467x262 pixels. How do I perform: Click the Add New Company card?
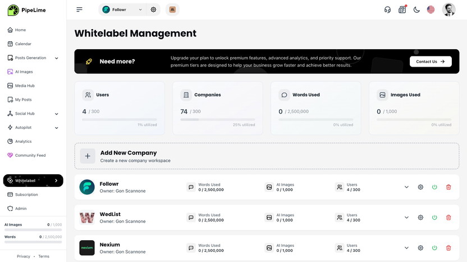pos(267,156)
